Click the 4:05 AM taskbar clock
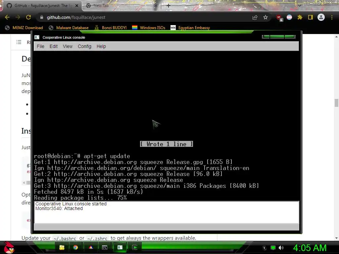339x254 pixels. (x=310, y=248)
